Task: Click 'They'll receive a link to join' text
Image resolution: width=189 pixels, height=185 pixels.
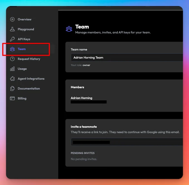Action: (x=125, y=132)
